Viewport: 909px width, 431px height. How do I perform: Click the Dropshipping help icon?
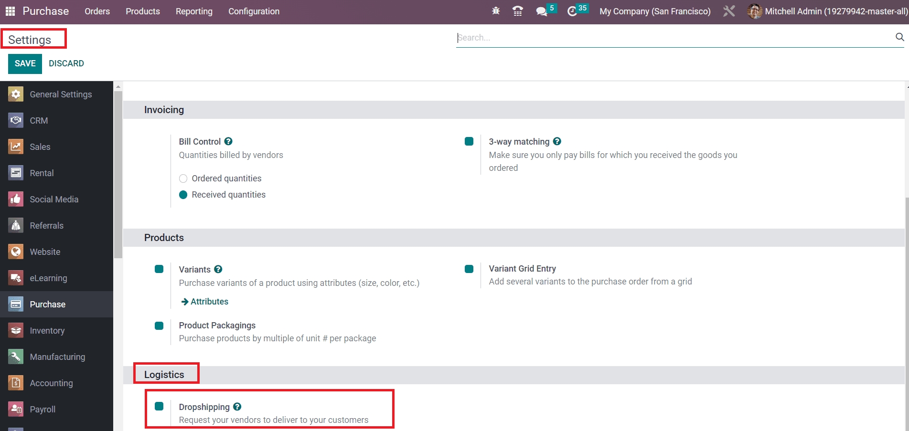tap(237, 407)
